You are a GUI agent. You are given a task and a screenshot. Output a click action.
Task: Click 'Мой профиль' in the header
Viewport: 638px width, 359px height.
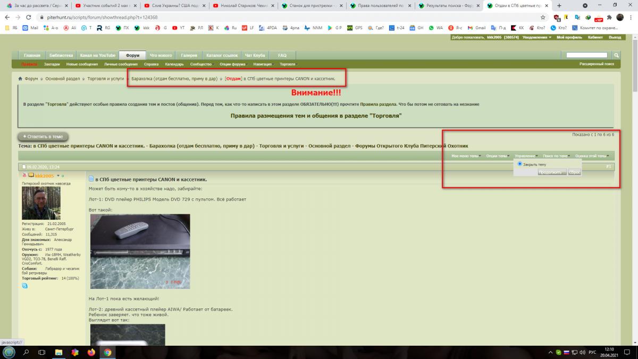(x=568, y=37)
